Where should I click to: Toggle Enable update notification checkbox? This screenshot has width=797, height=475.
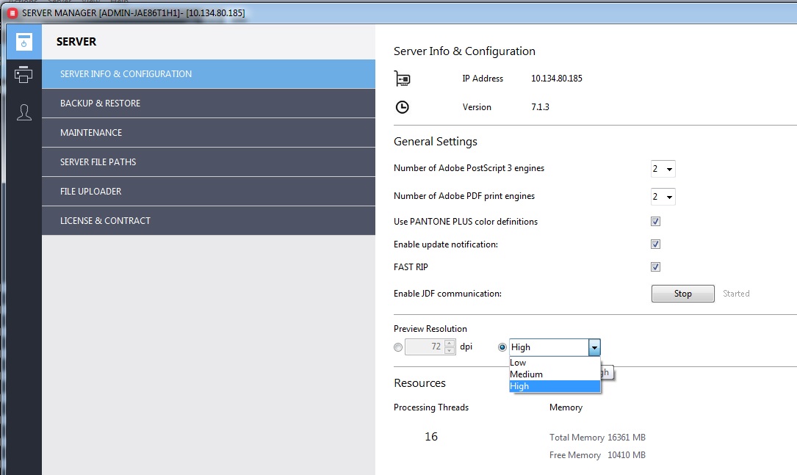tap(655, 244)
